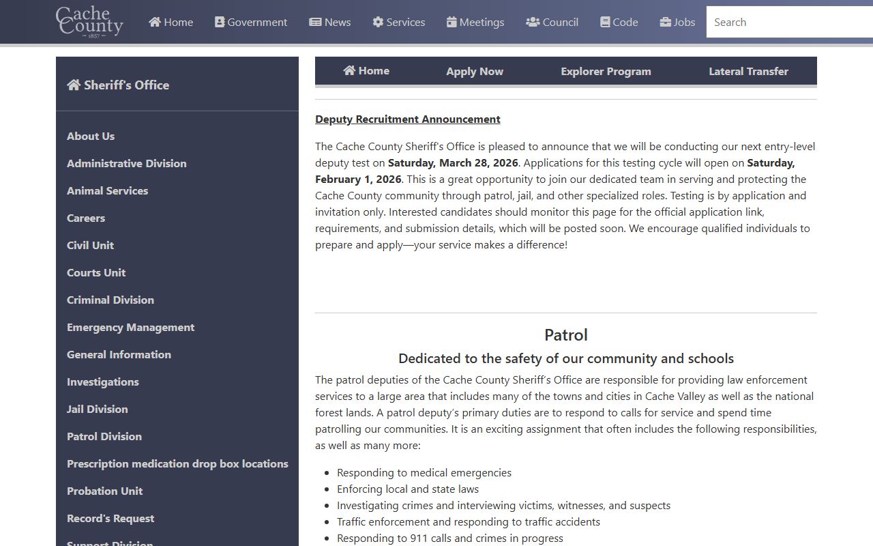Screen dimensions: 873x546
Task: Open the News menu label
Action: coord(338,22)
